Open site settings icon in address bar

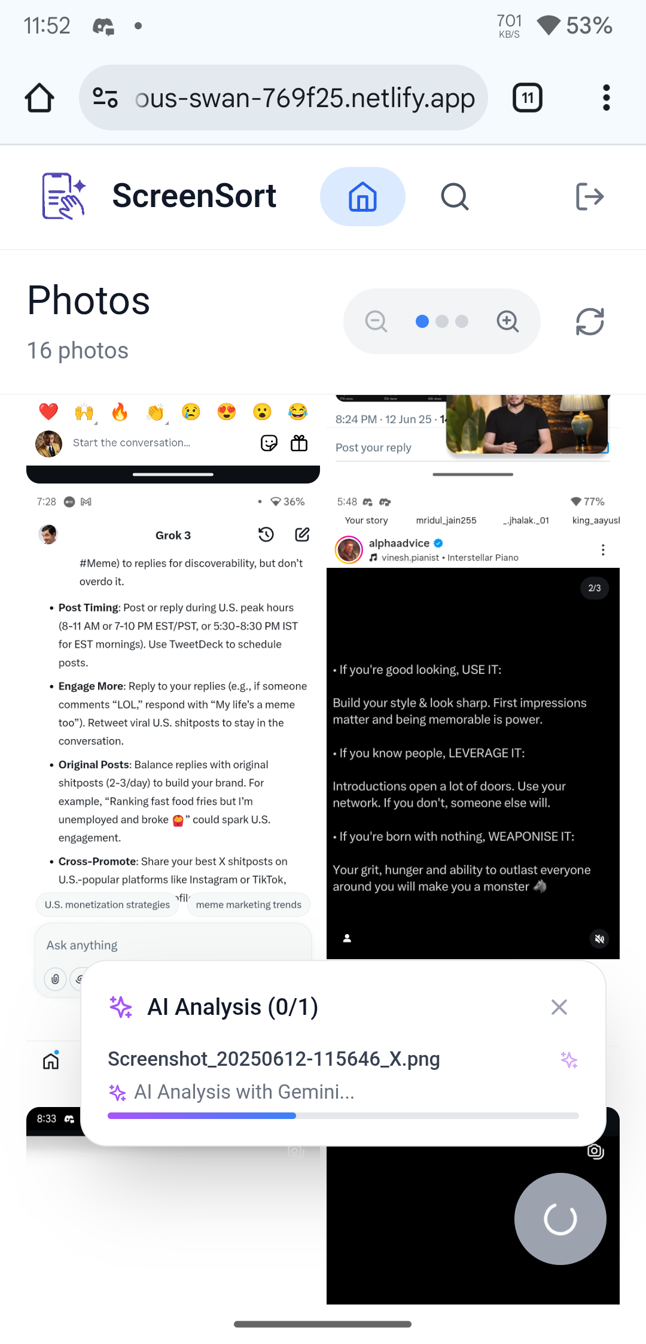click(x=105, y=98)
